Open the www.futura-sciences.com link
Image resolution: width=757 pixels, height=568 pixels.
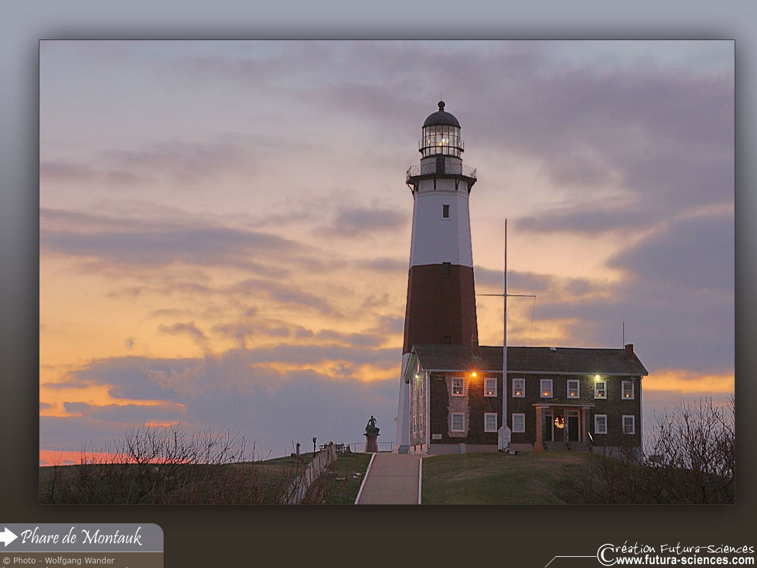[x=684, y=561]
